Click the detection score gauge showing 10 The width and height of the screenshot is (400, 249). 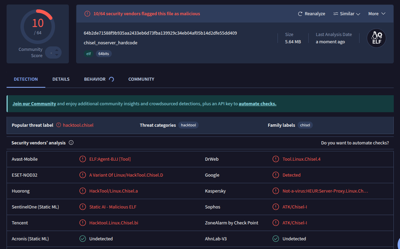pyautogui.click(x=38, y=27)
